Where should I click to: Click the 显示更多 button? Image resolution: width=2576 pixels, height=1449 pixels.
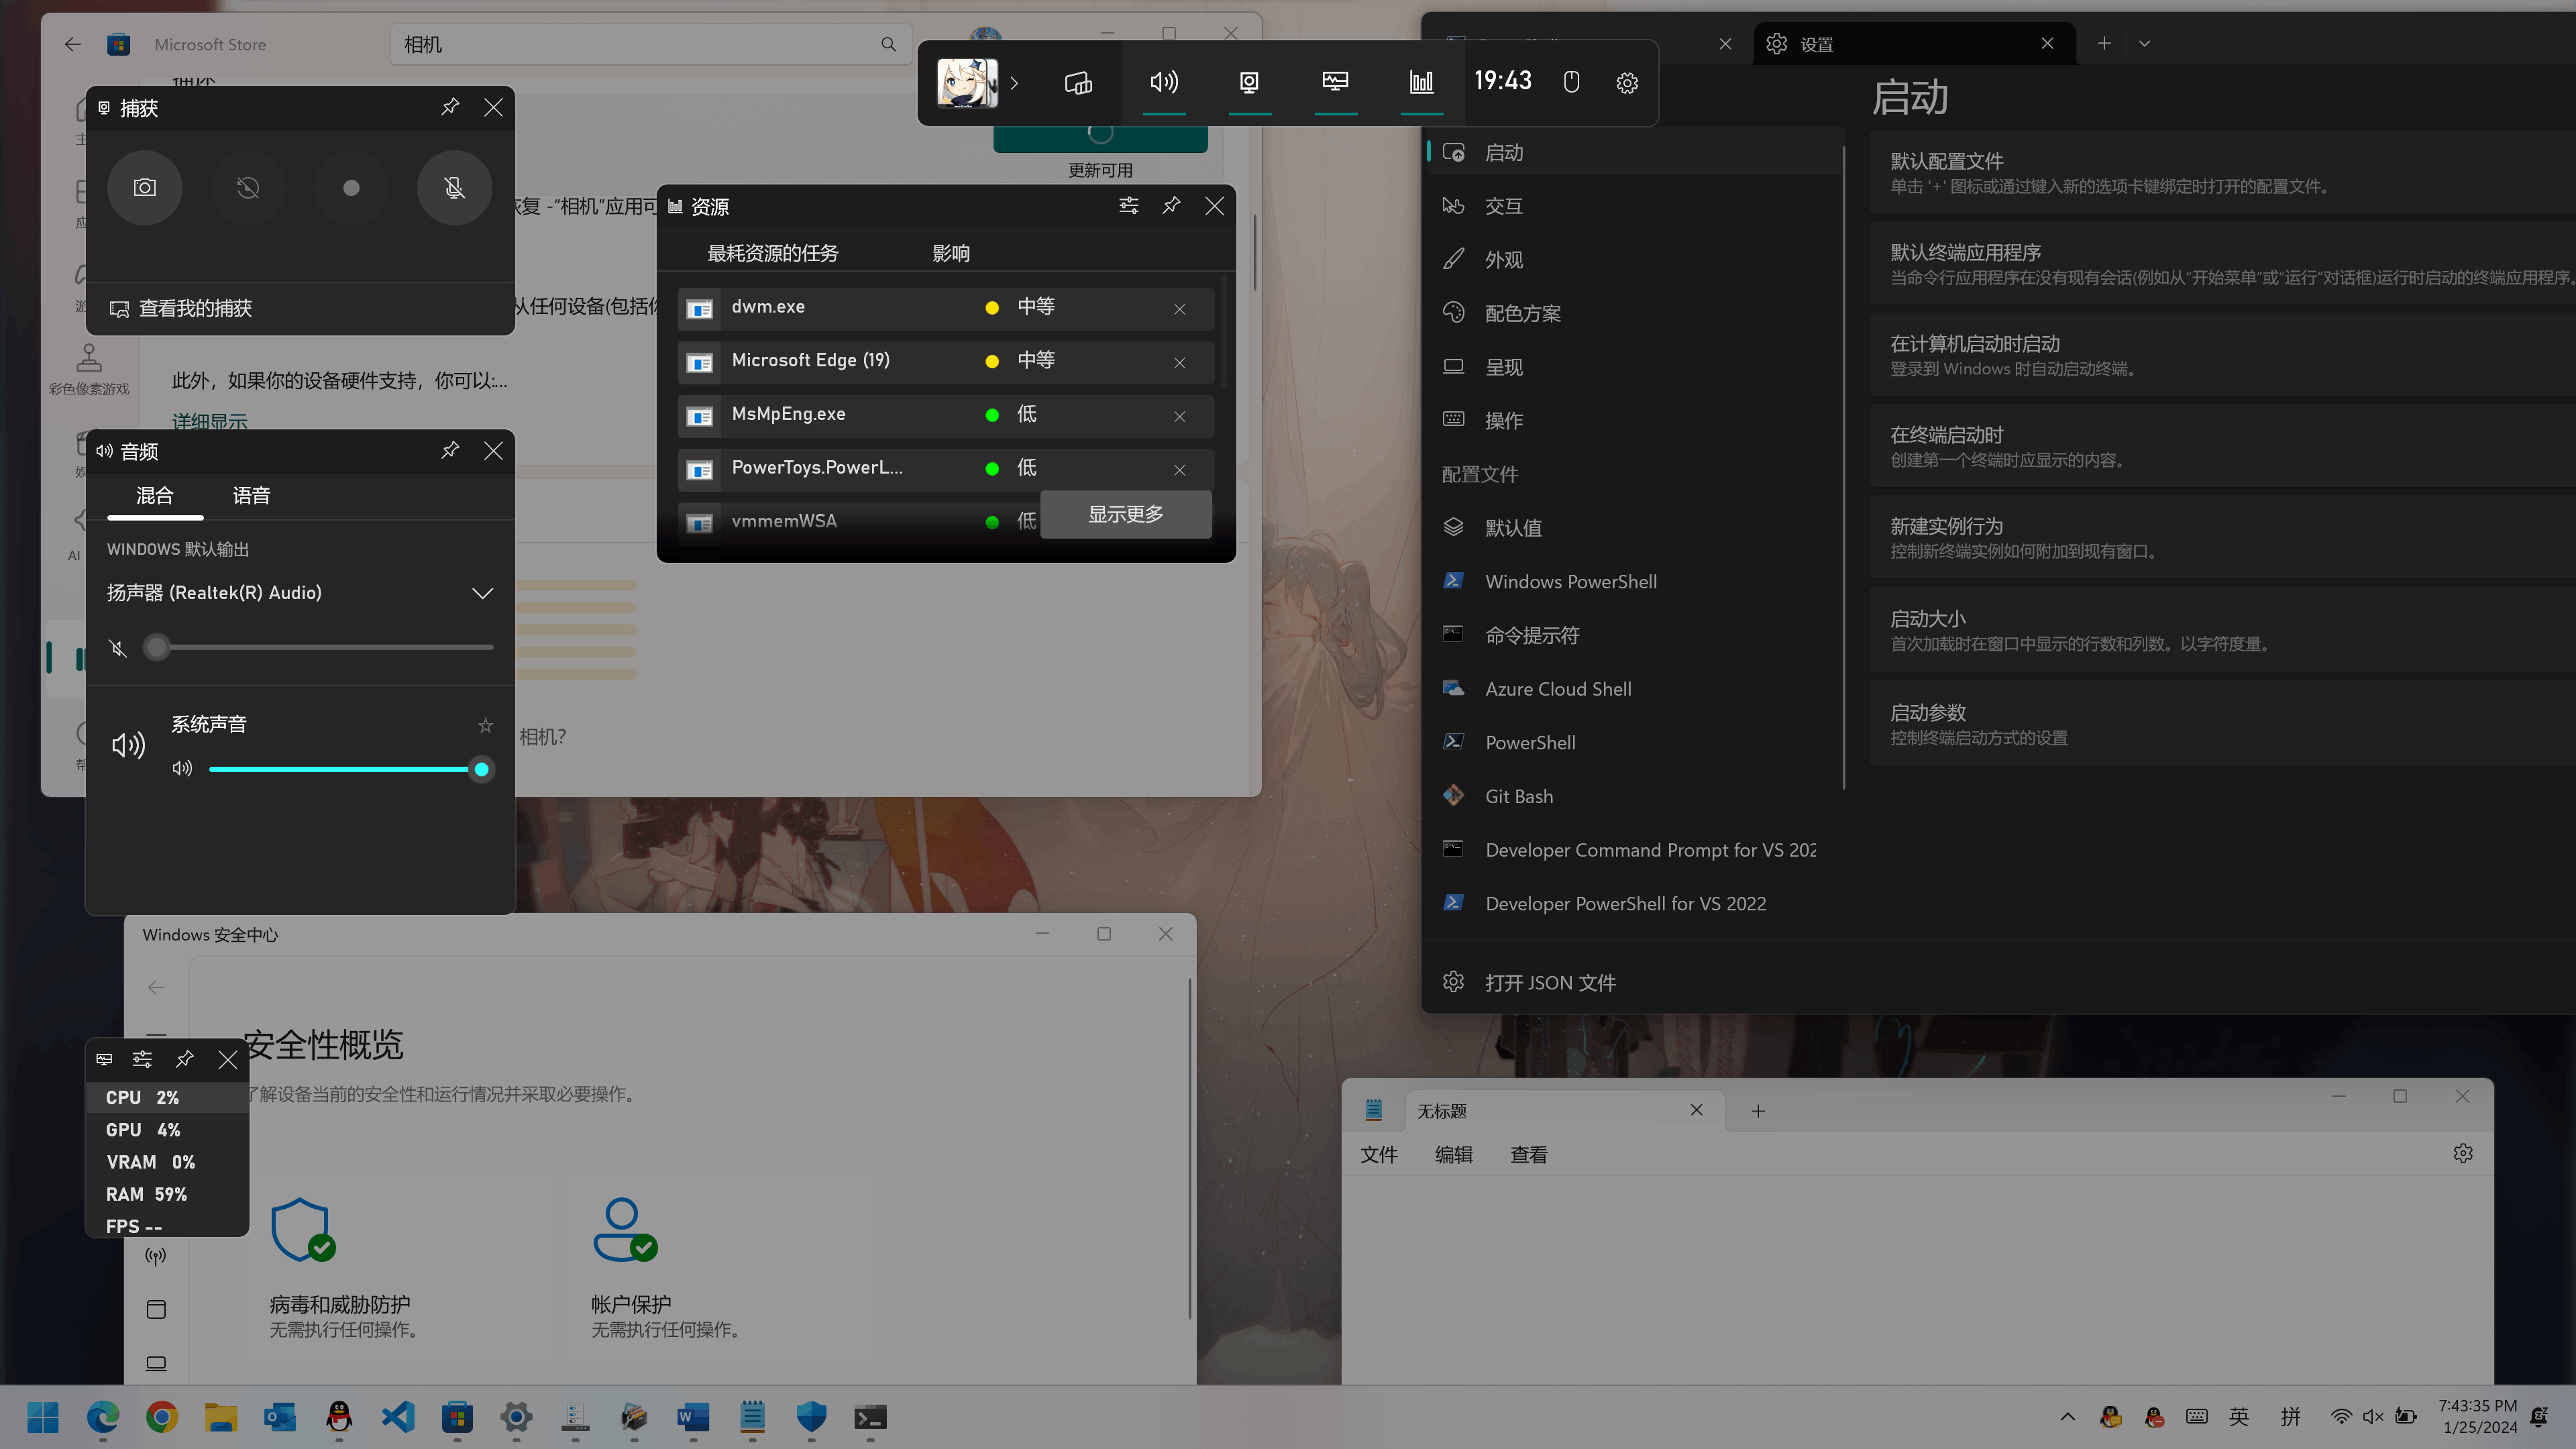pos(1125,514)
